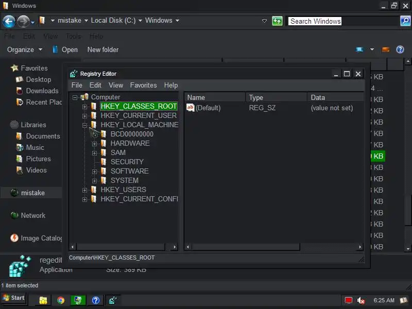Click the Search Windows input field
Image resolution: width=412 pixels, height=309 pixels.
[x=342, y=21]
